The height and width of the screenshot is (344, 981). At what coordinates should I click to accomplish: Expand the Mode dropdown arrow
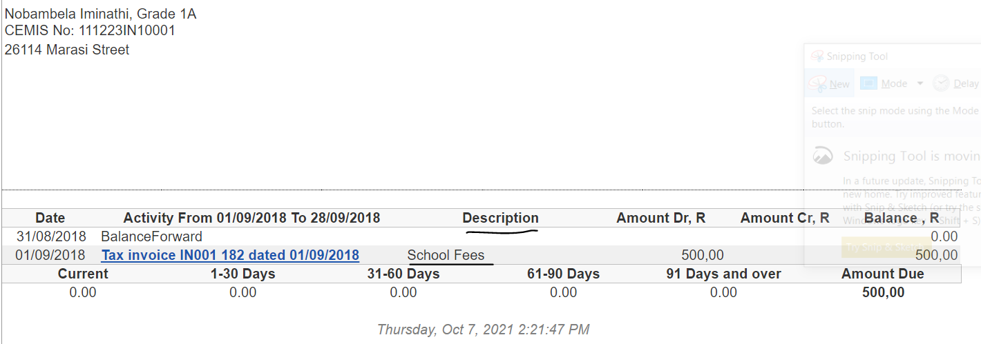tap(920, 83)
